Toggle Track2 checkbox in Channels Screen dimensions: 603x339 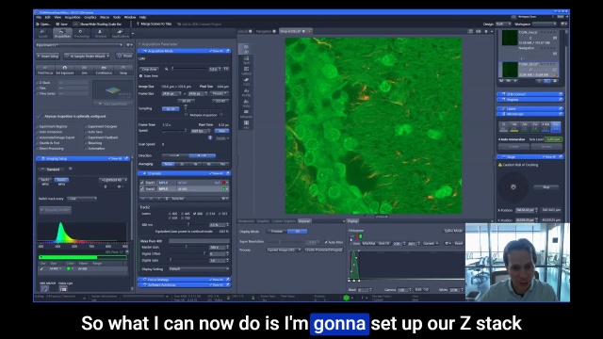coord(142,188)
